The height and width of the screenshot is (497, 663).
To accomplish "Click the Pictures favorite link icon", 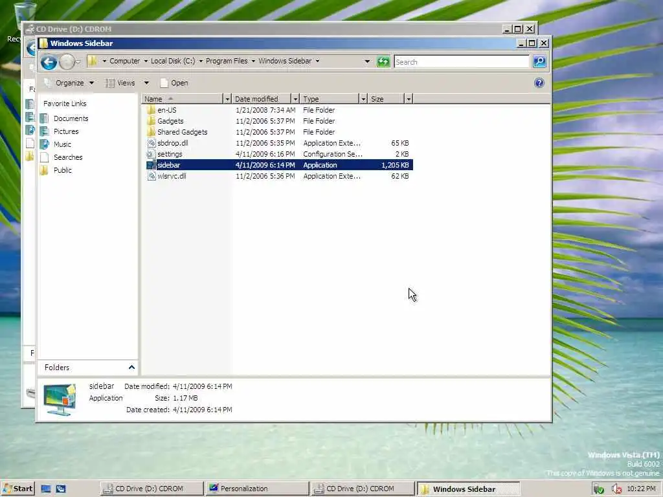I will (45, 131).
